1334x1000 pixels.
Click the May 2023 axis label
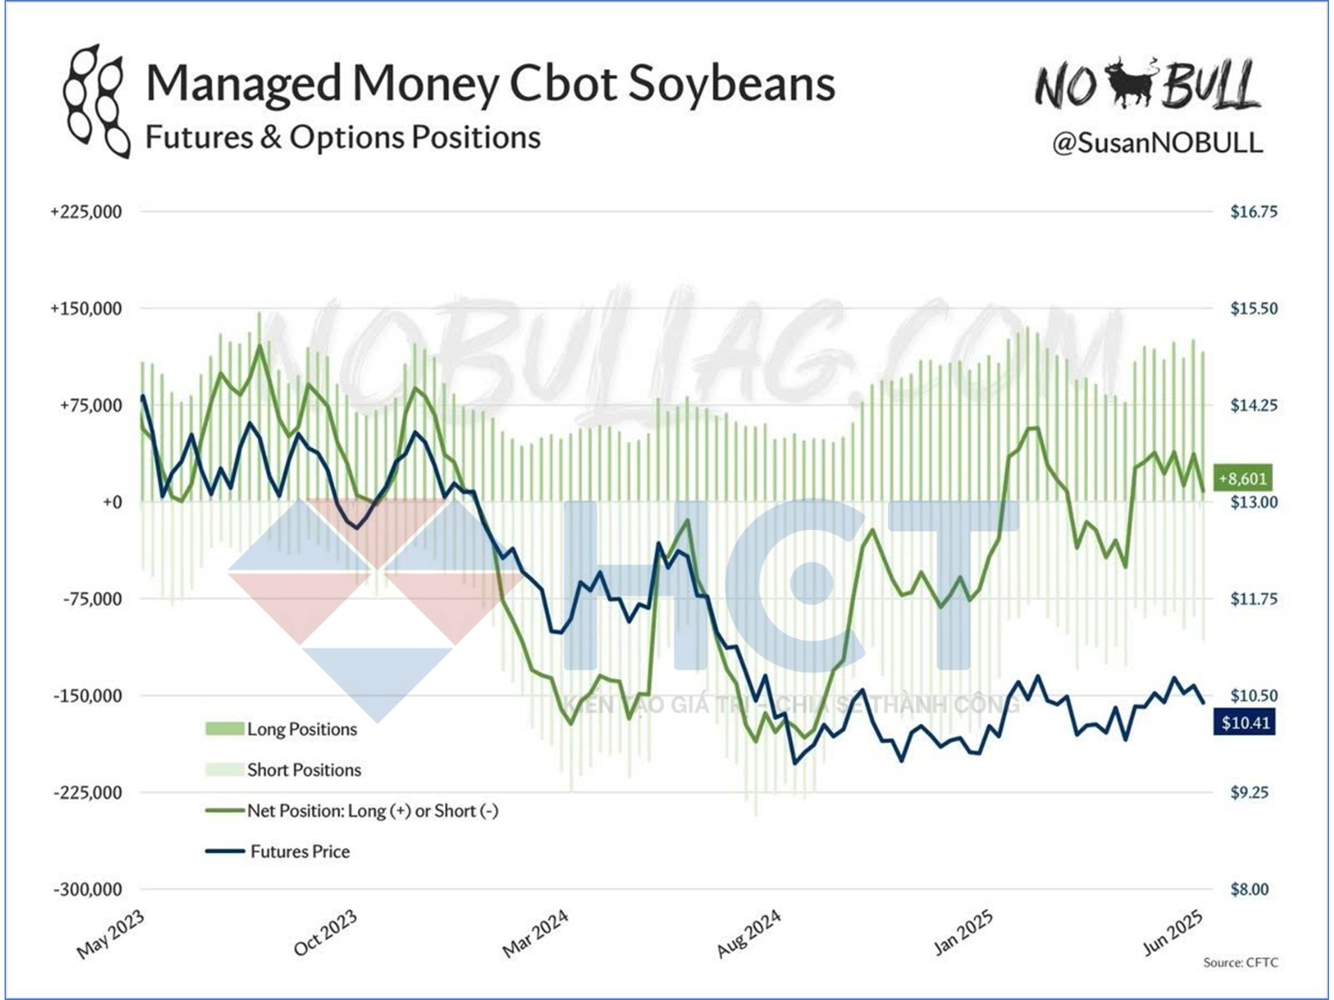111,934
